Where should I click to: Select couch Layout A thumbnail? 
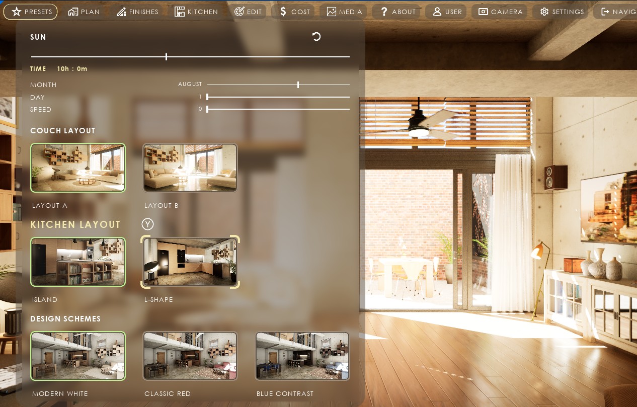pyautogui.click(x=78, y=168)
